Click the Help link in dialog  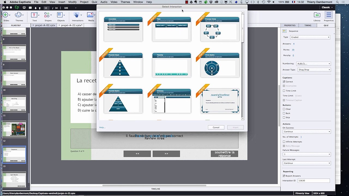pos(102,127)
